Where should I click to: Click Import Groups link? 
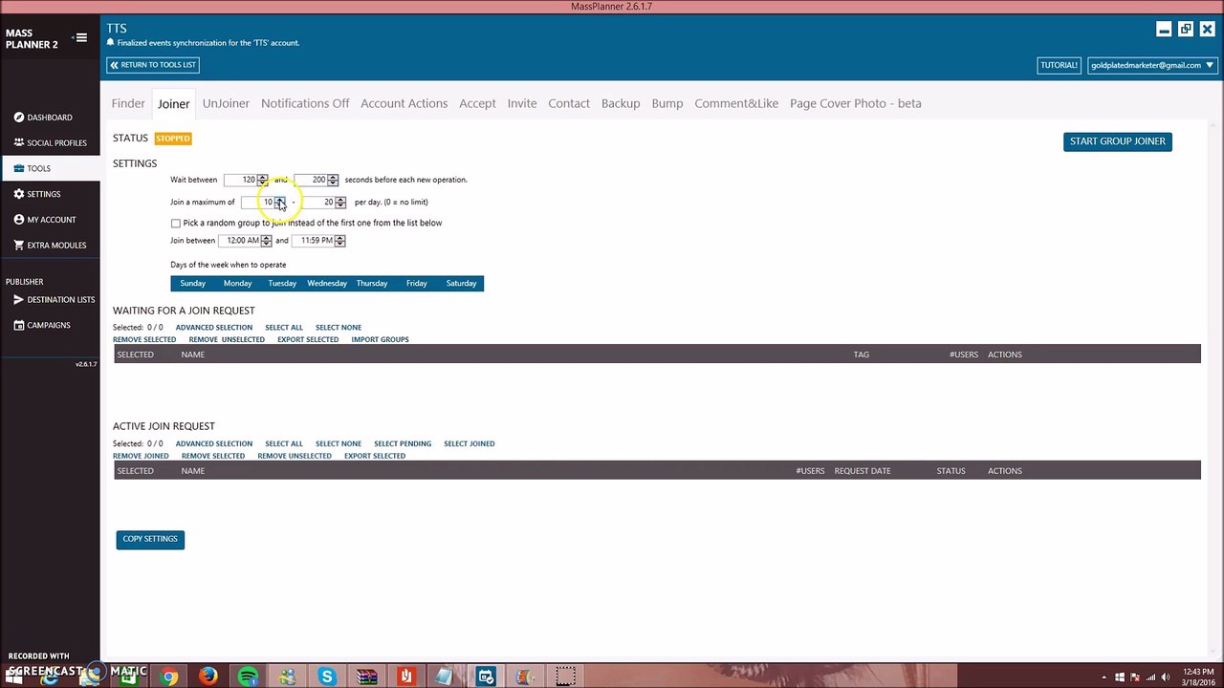(x=380, y=339)
